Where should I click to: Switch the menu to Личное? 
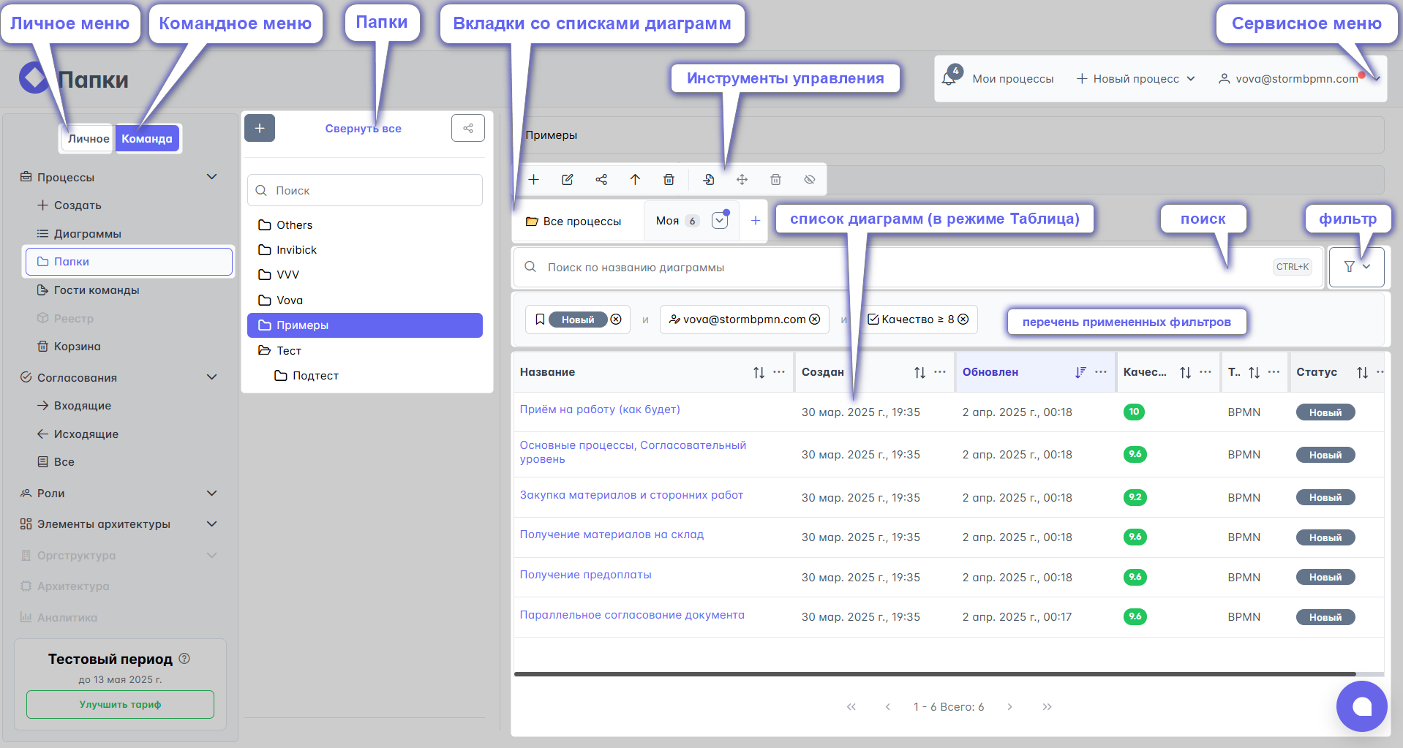point(89,138)
